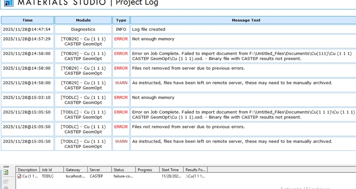Click the CASTEP server cell in the jobs list
The height and width of the screenshot is (189, 356).
pyautogui.click(x=96, y=176)
